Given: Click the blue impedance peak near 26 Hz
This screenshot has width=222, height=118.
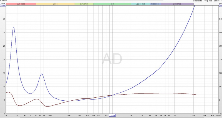Looking at the screenshot, I should [x=14, y=27].
